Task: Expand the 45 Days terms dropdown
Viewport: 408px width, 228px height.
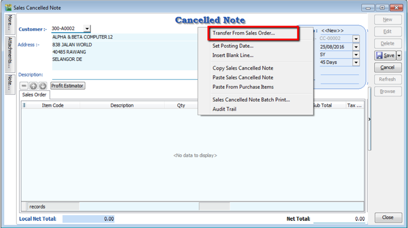Action: pyautogui.click(x=356, y=62)
